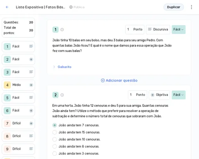199x159 pixels.
Task: Click the Gabarito link text
Action: [x=65, y=67]
